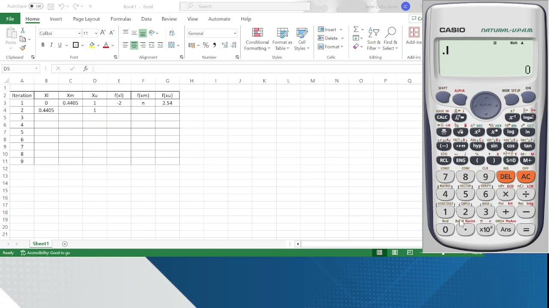Click the Decrease Decimal icon

point(234,45)
